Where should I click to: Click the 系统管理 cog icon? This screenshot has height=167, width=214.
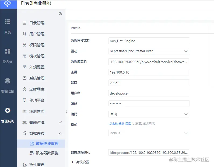pyautogui.click(x=24, y=78)
